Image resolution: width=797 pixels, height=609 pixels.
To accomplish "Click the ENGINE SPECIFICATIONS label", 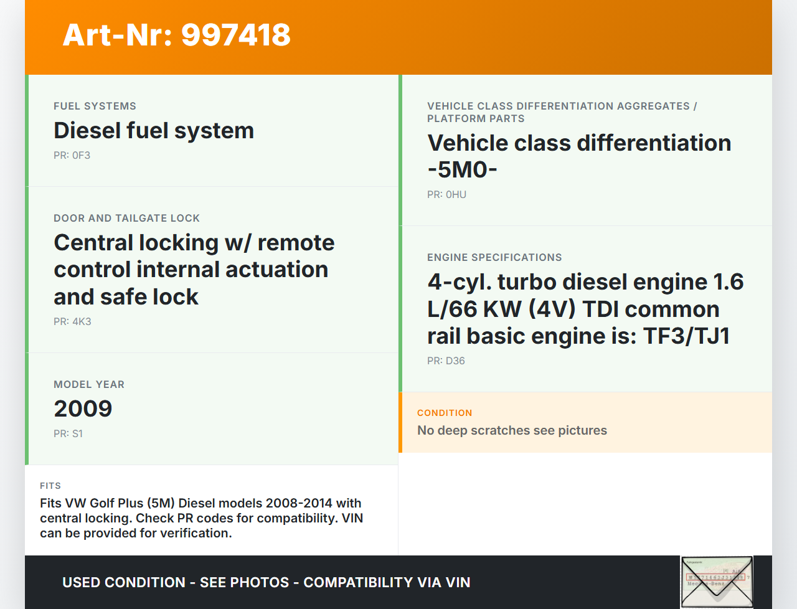I will (494, 257).
